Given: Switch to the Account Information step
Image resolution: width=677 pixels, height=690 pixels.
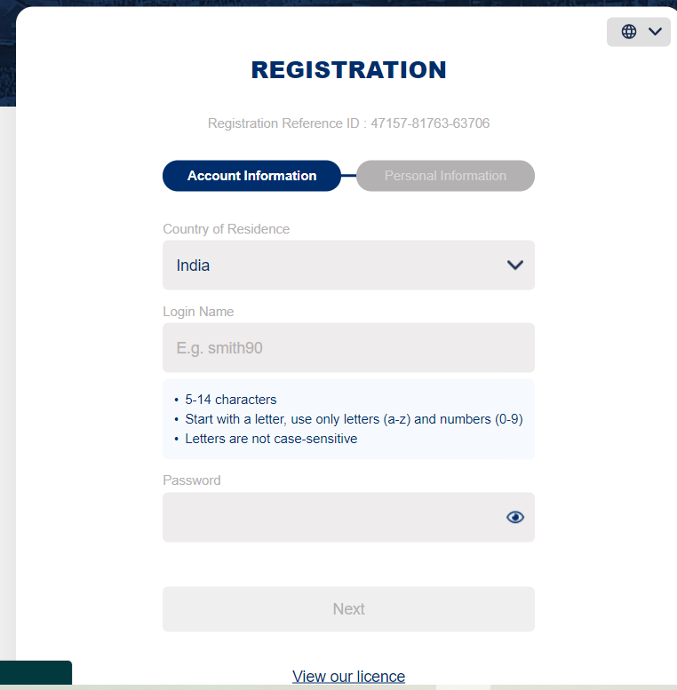Looking at the screenshot, I should point(251,176).
